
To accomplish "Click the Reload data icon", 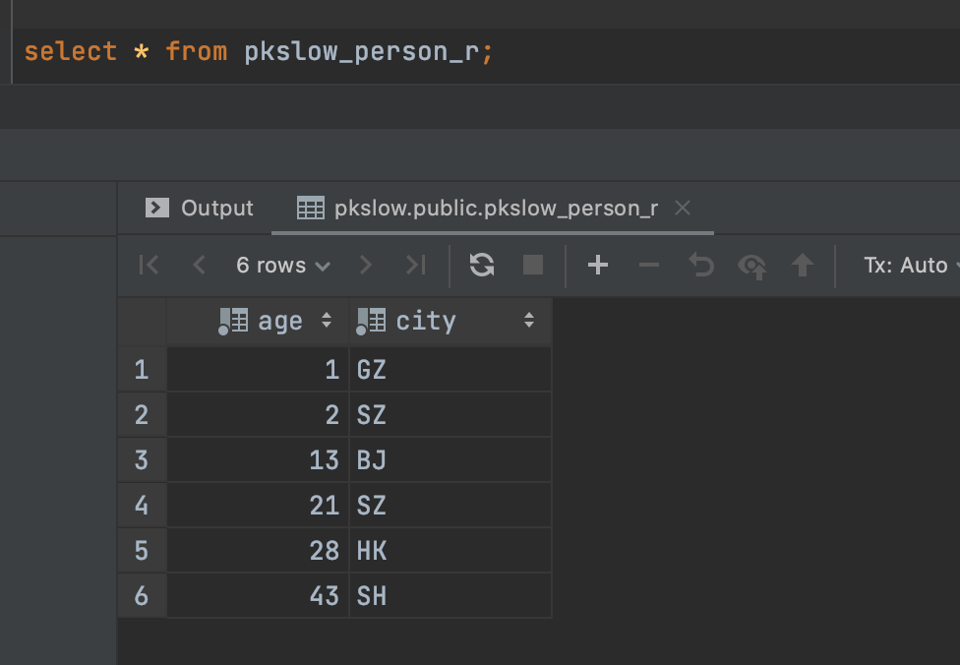I will click(x=482, y=265).
